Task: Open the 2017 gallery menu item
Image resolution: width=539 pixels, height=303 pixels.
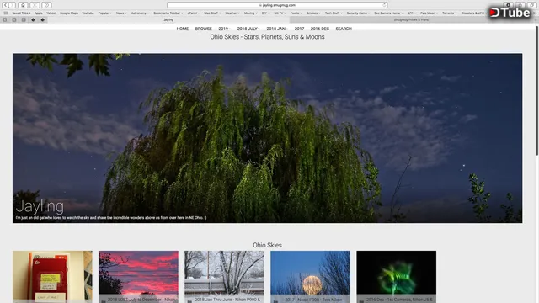Action: click(300, 29)
